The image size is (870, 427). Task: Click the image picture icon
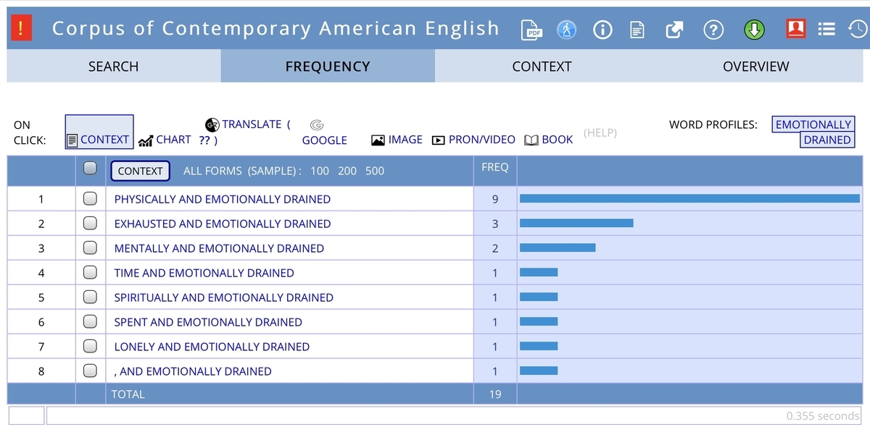(x=378, y=140)
